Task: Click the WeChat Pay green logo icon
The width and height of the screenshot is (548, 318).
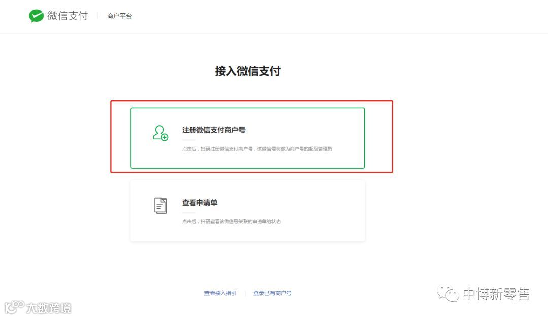Action: 36,16
